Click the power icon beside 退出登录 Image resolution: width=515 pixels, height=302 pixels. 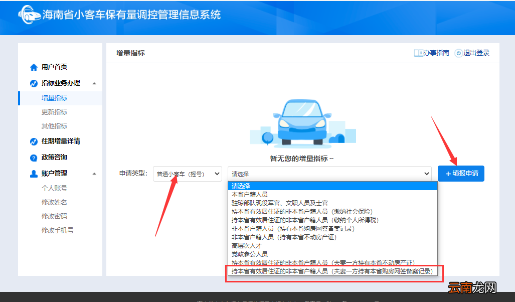(458, 53)
